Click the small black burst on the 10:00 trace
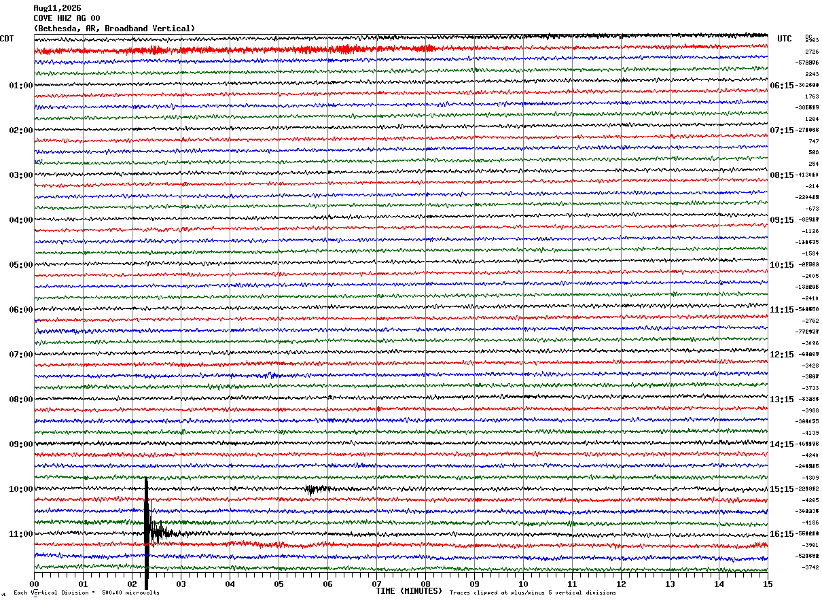822x602 pixels. (x=317, y=489)
